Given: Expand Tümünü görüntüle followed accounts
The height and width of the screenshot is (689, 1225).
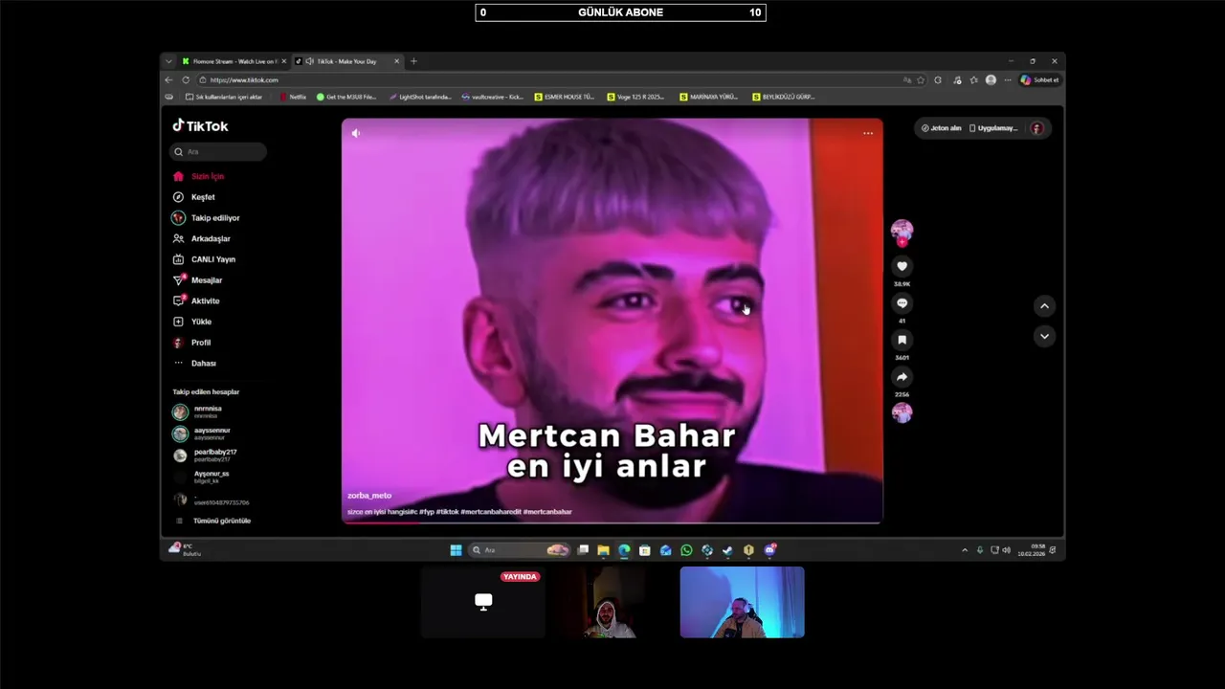Looking at the screenshot, I should coord(212,521).
